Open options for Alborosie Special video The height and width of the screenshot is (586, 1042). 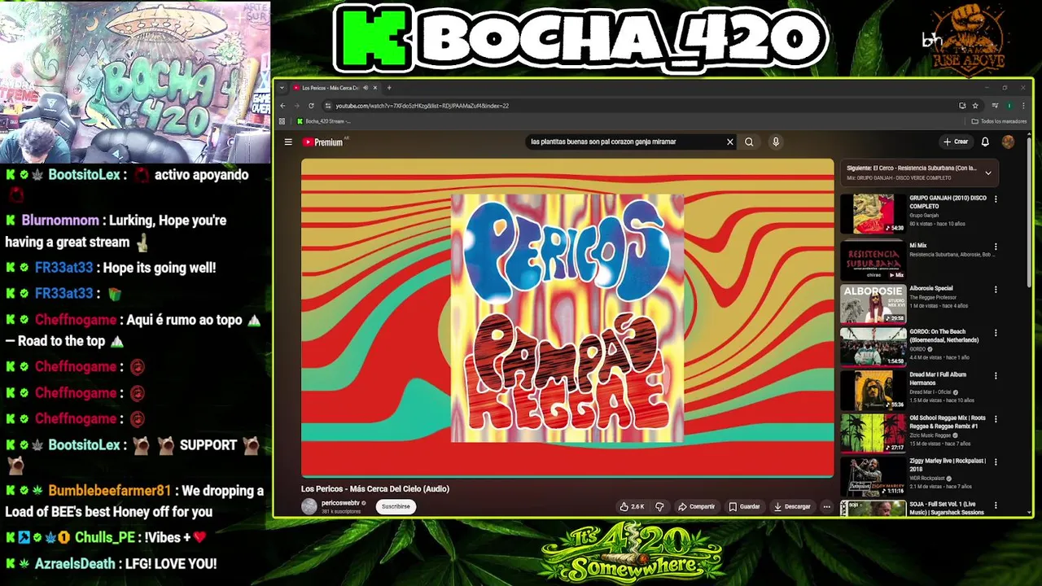click(996, 290)
